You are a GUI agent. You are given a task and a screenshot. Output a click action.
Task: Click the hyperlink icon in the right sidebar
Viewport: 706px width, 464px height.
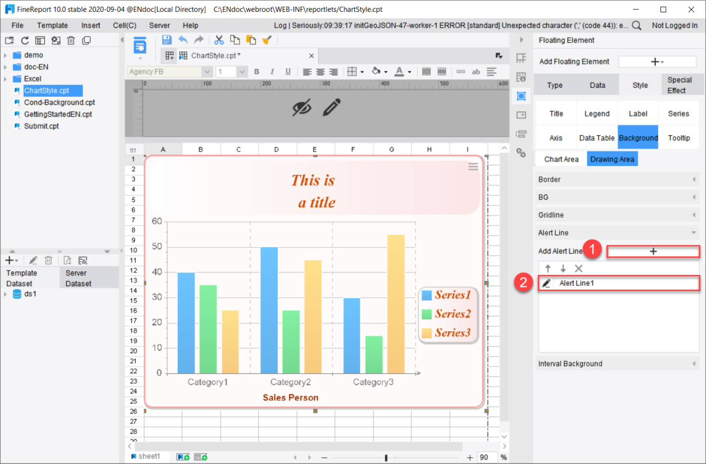[521, 152]
